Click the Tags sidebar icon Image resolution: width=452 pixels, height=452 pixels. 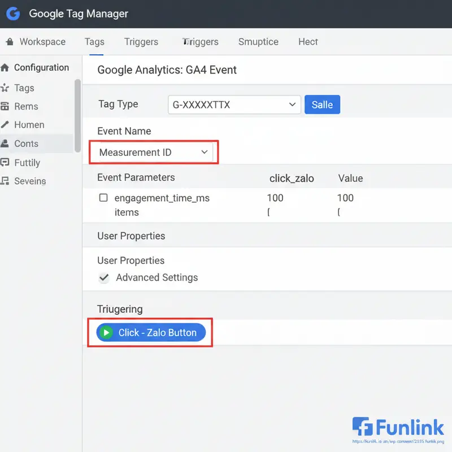(5, 88)
